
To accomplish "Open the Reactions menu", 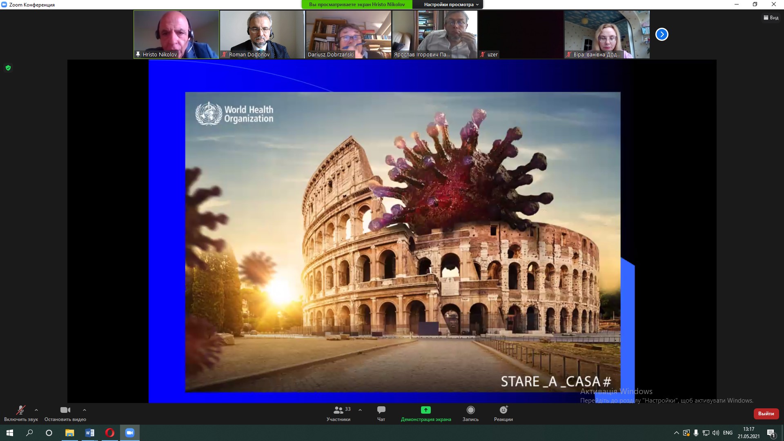I will click(503, 410).
